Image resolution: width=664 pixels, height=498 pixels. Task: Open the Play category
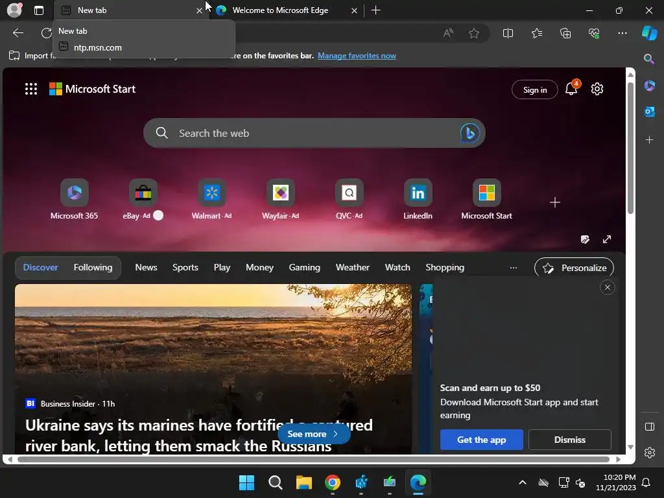[222, 267]
